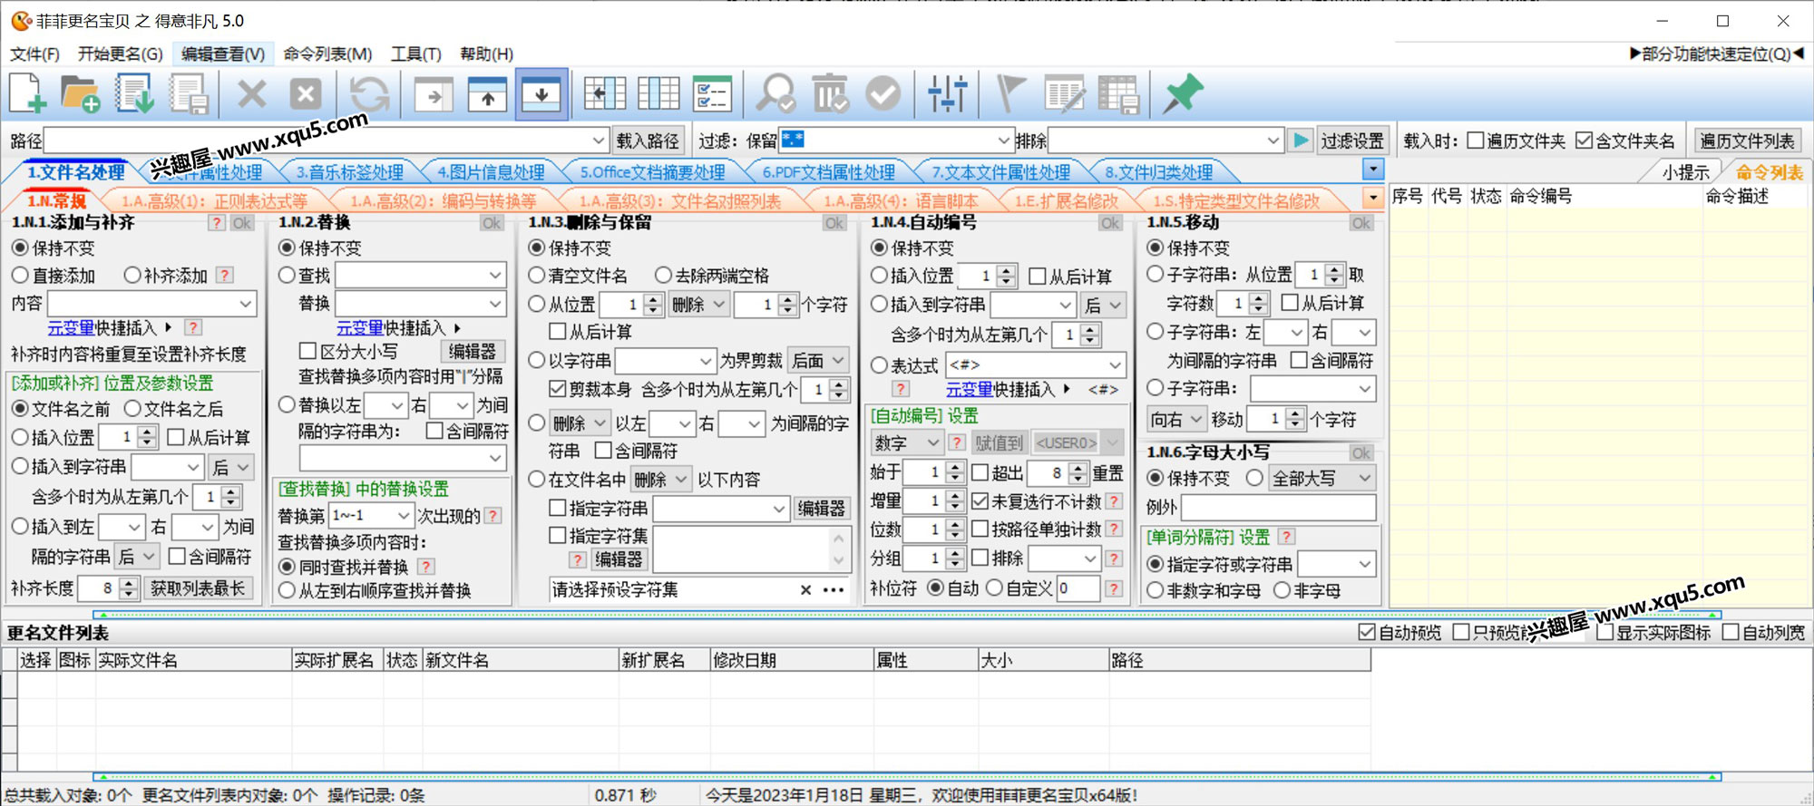Increase the 补齐长度 spinner value
This screenshot has height=806, width=1814.
129,582
